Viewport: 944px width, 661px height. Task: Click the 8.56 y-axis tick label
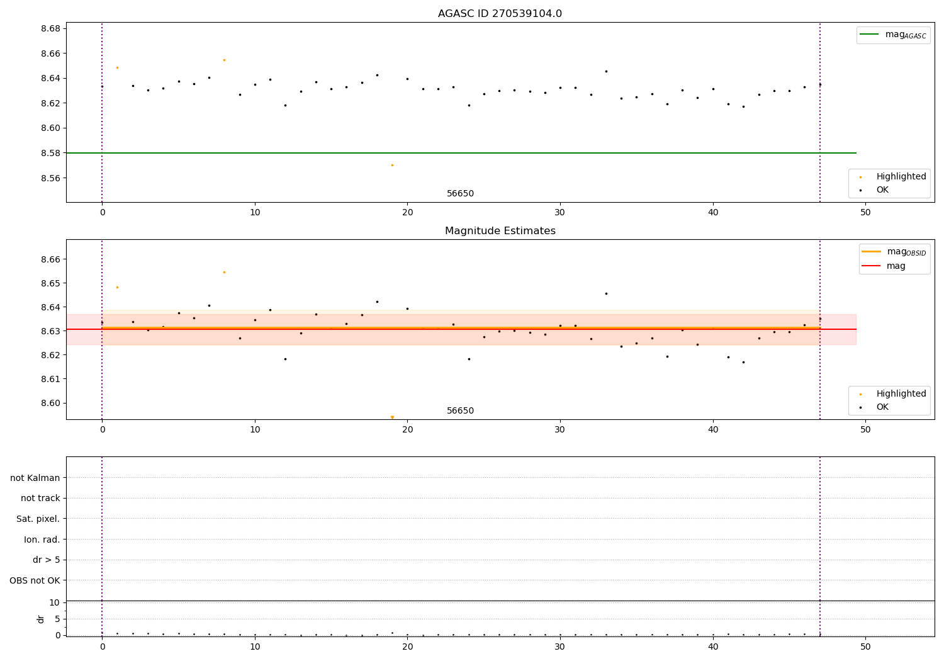pos(50,178)
